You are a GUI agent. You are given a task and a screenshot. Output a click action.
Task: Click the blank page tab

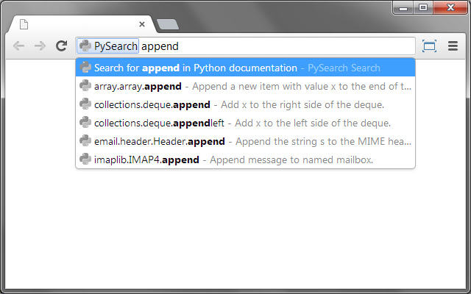pos(81,24)
